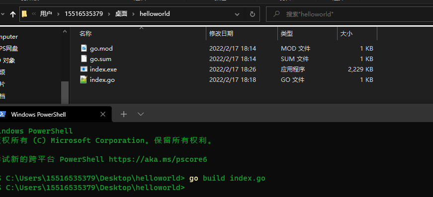Viewport: 433px width, 197px height.
Task: Click the index.go file icon
Action: [x=84, y=79]
